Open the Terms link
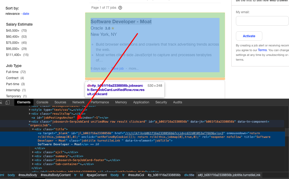 click(x=262, y=50)
